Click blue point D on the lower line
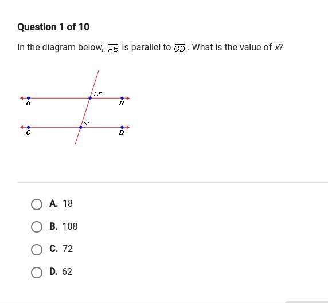Image resolution: width=328 pixels, height=303 pixels. (122, 127)
